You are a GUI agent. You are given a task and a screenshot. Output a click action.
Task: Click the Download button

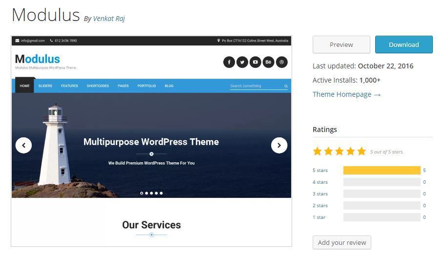click(x=404, y=44)
